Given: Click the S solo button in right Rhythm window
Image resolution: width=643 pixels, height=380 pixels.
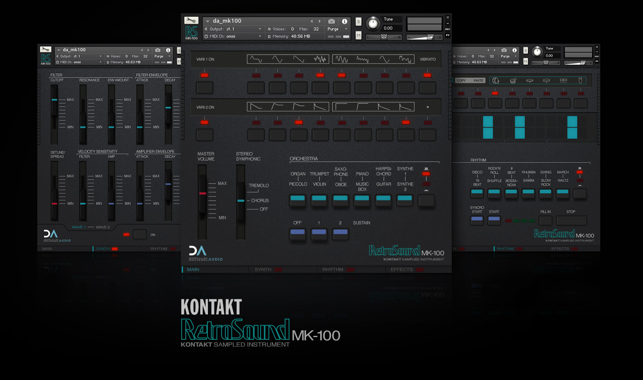Looking at the screenshot, I should [526, 51].
